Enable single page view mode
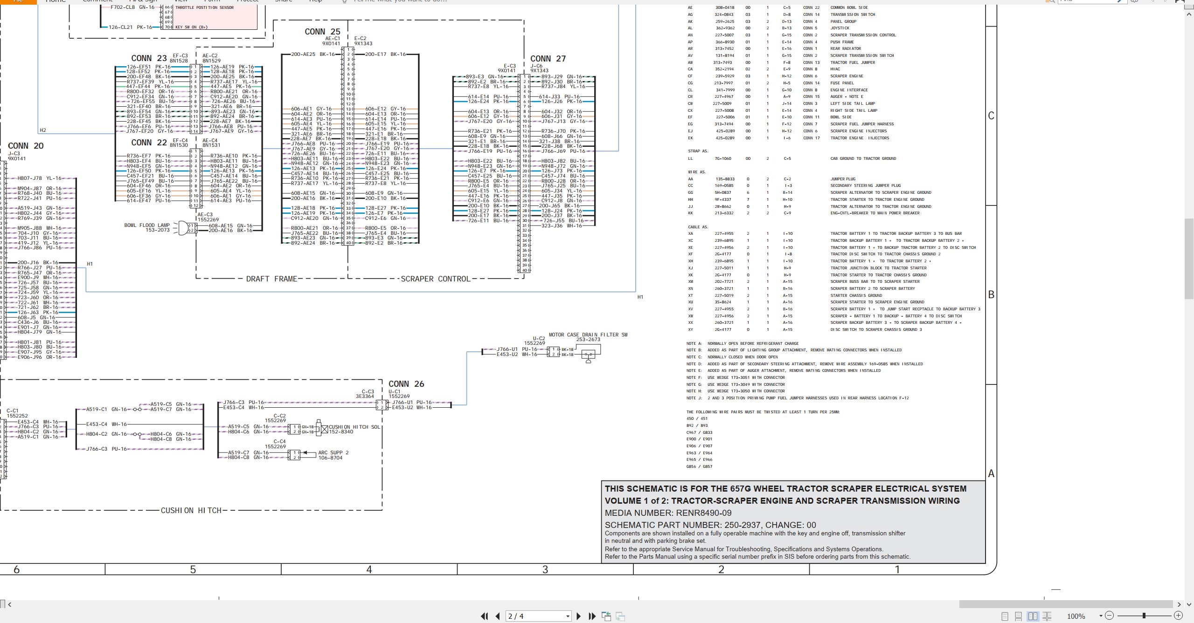 [x=1005, y=616]
